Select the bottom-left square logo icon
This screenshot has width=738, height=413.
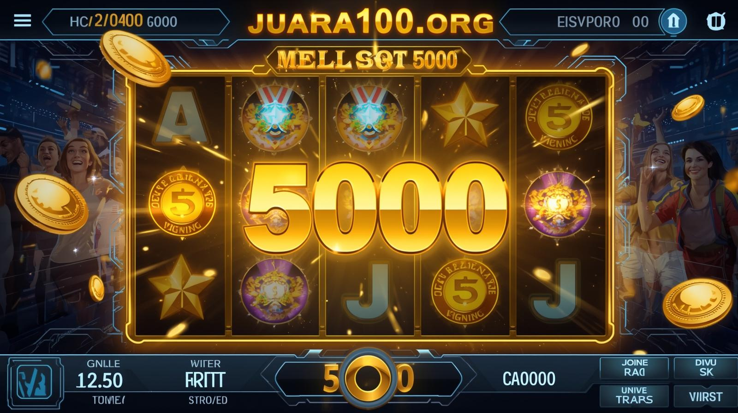click(35, 382)
